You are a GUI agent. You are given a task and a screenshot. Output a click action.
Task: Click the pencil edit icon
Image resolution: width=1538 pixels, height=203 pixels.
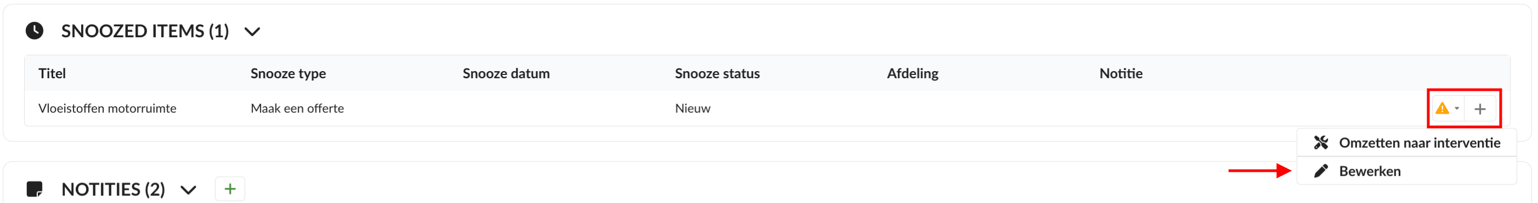point(1321,171)
